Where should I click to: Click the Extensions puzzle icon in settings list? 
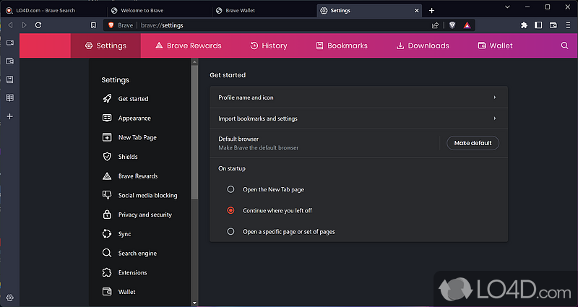[107, 272]
